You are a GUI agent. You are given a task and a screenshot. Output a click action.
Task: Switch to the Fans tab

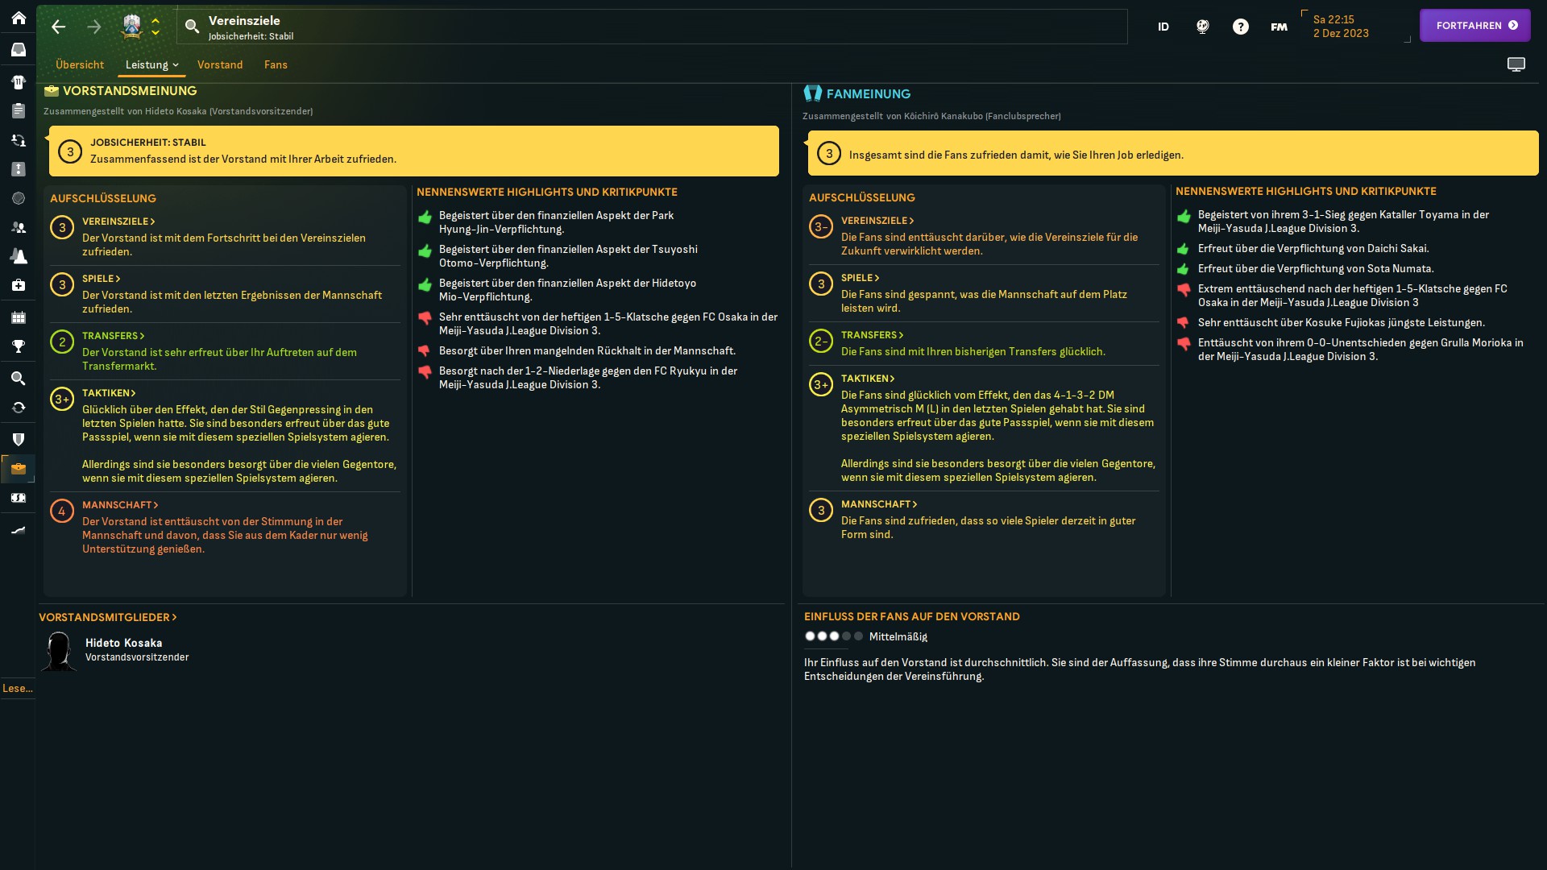point(276,64)
